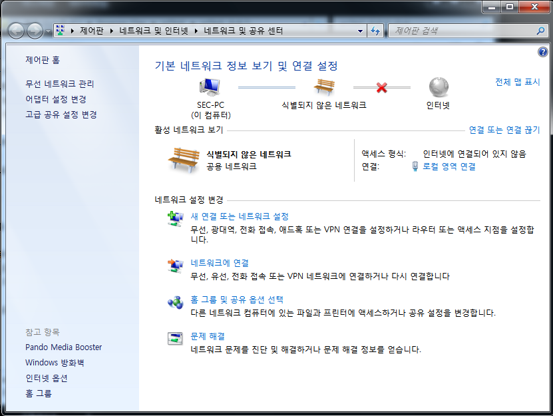Open 홈 그룹 in the left pane

point(39,393)
